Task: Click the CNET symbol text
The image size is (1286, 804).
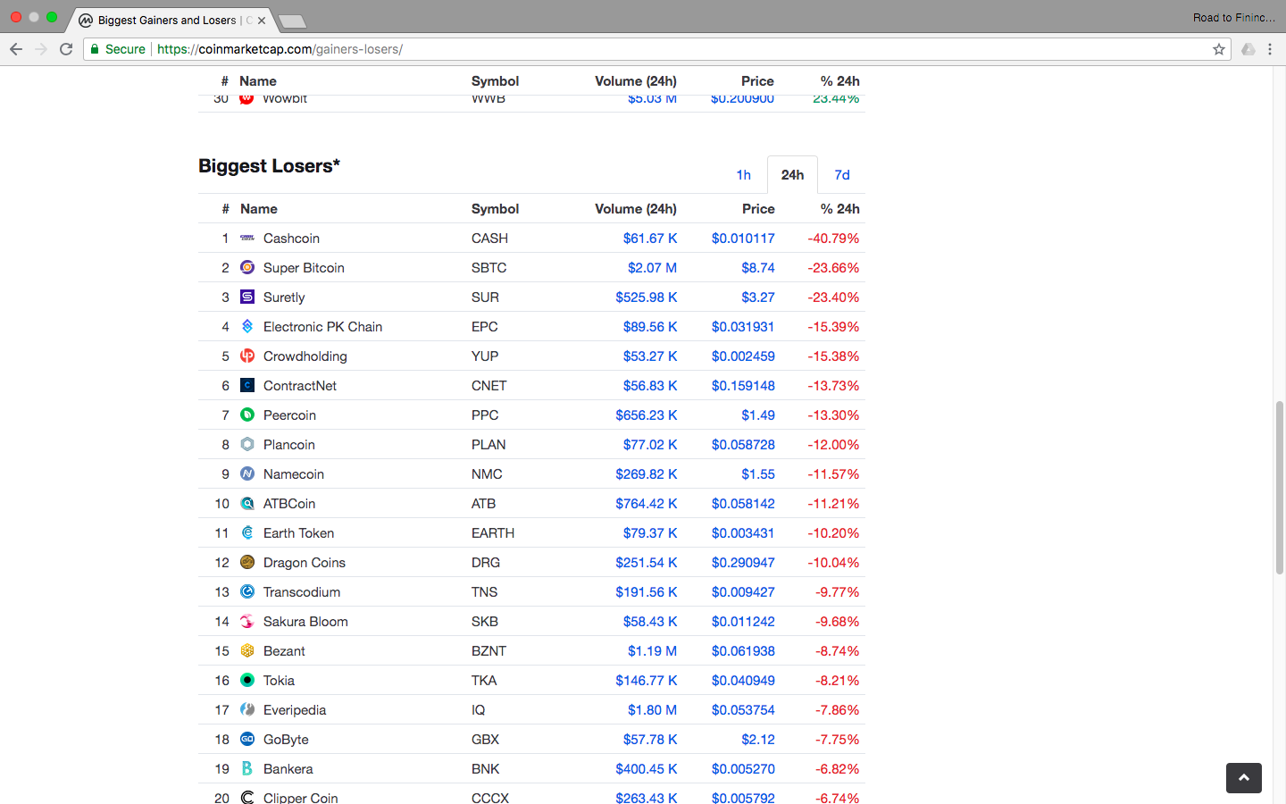Action: pyautogui.click(x=489, y=386)
